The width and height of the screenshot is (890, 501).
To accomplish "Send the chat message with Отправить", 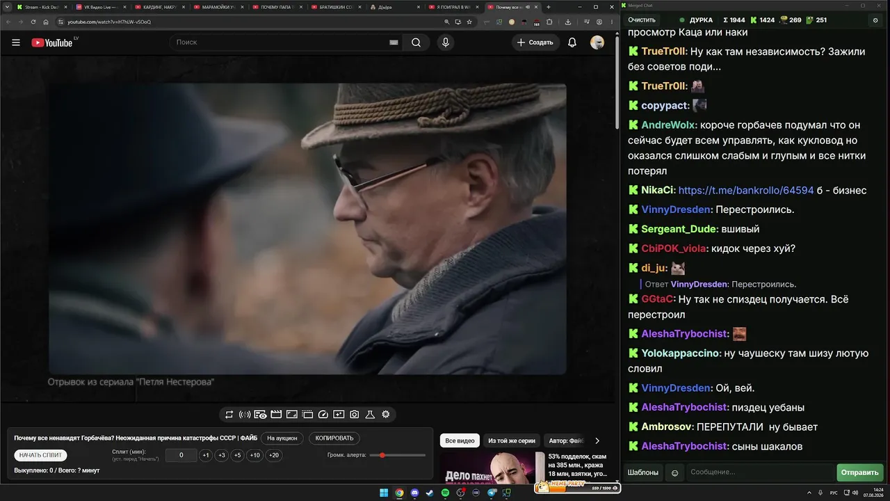I will 860,472.
